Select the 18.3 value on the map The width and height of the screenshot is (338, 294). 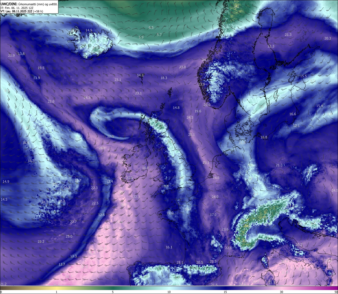pos(164,78)
